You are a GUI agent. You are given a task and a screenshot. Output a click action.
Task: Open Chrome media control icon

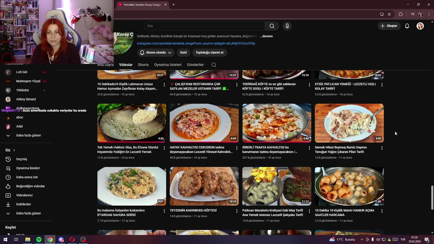[413, 14]
